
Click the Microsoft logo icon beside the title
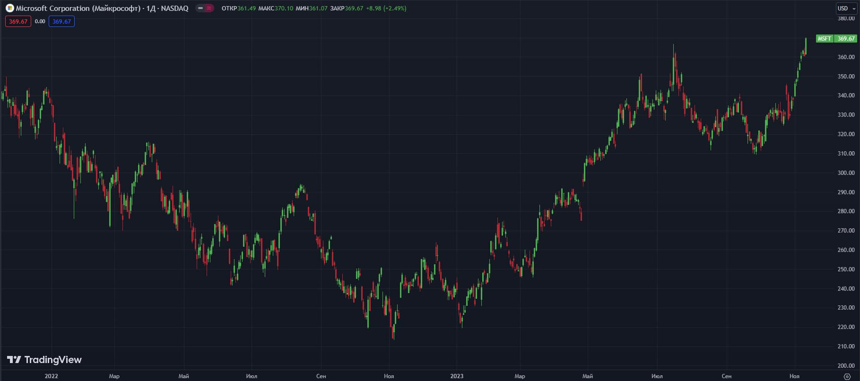[9, 8]
